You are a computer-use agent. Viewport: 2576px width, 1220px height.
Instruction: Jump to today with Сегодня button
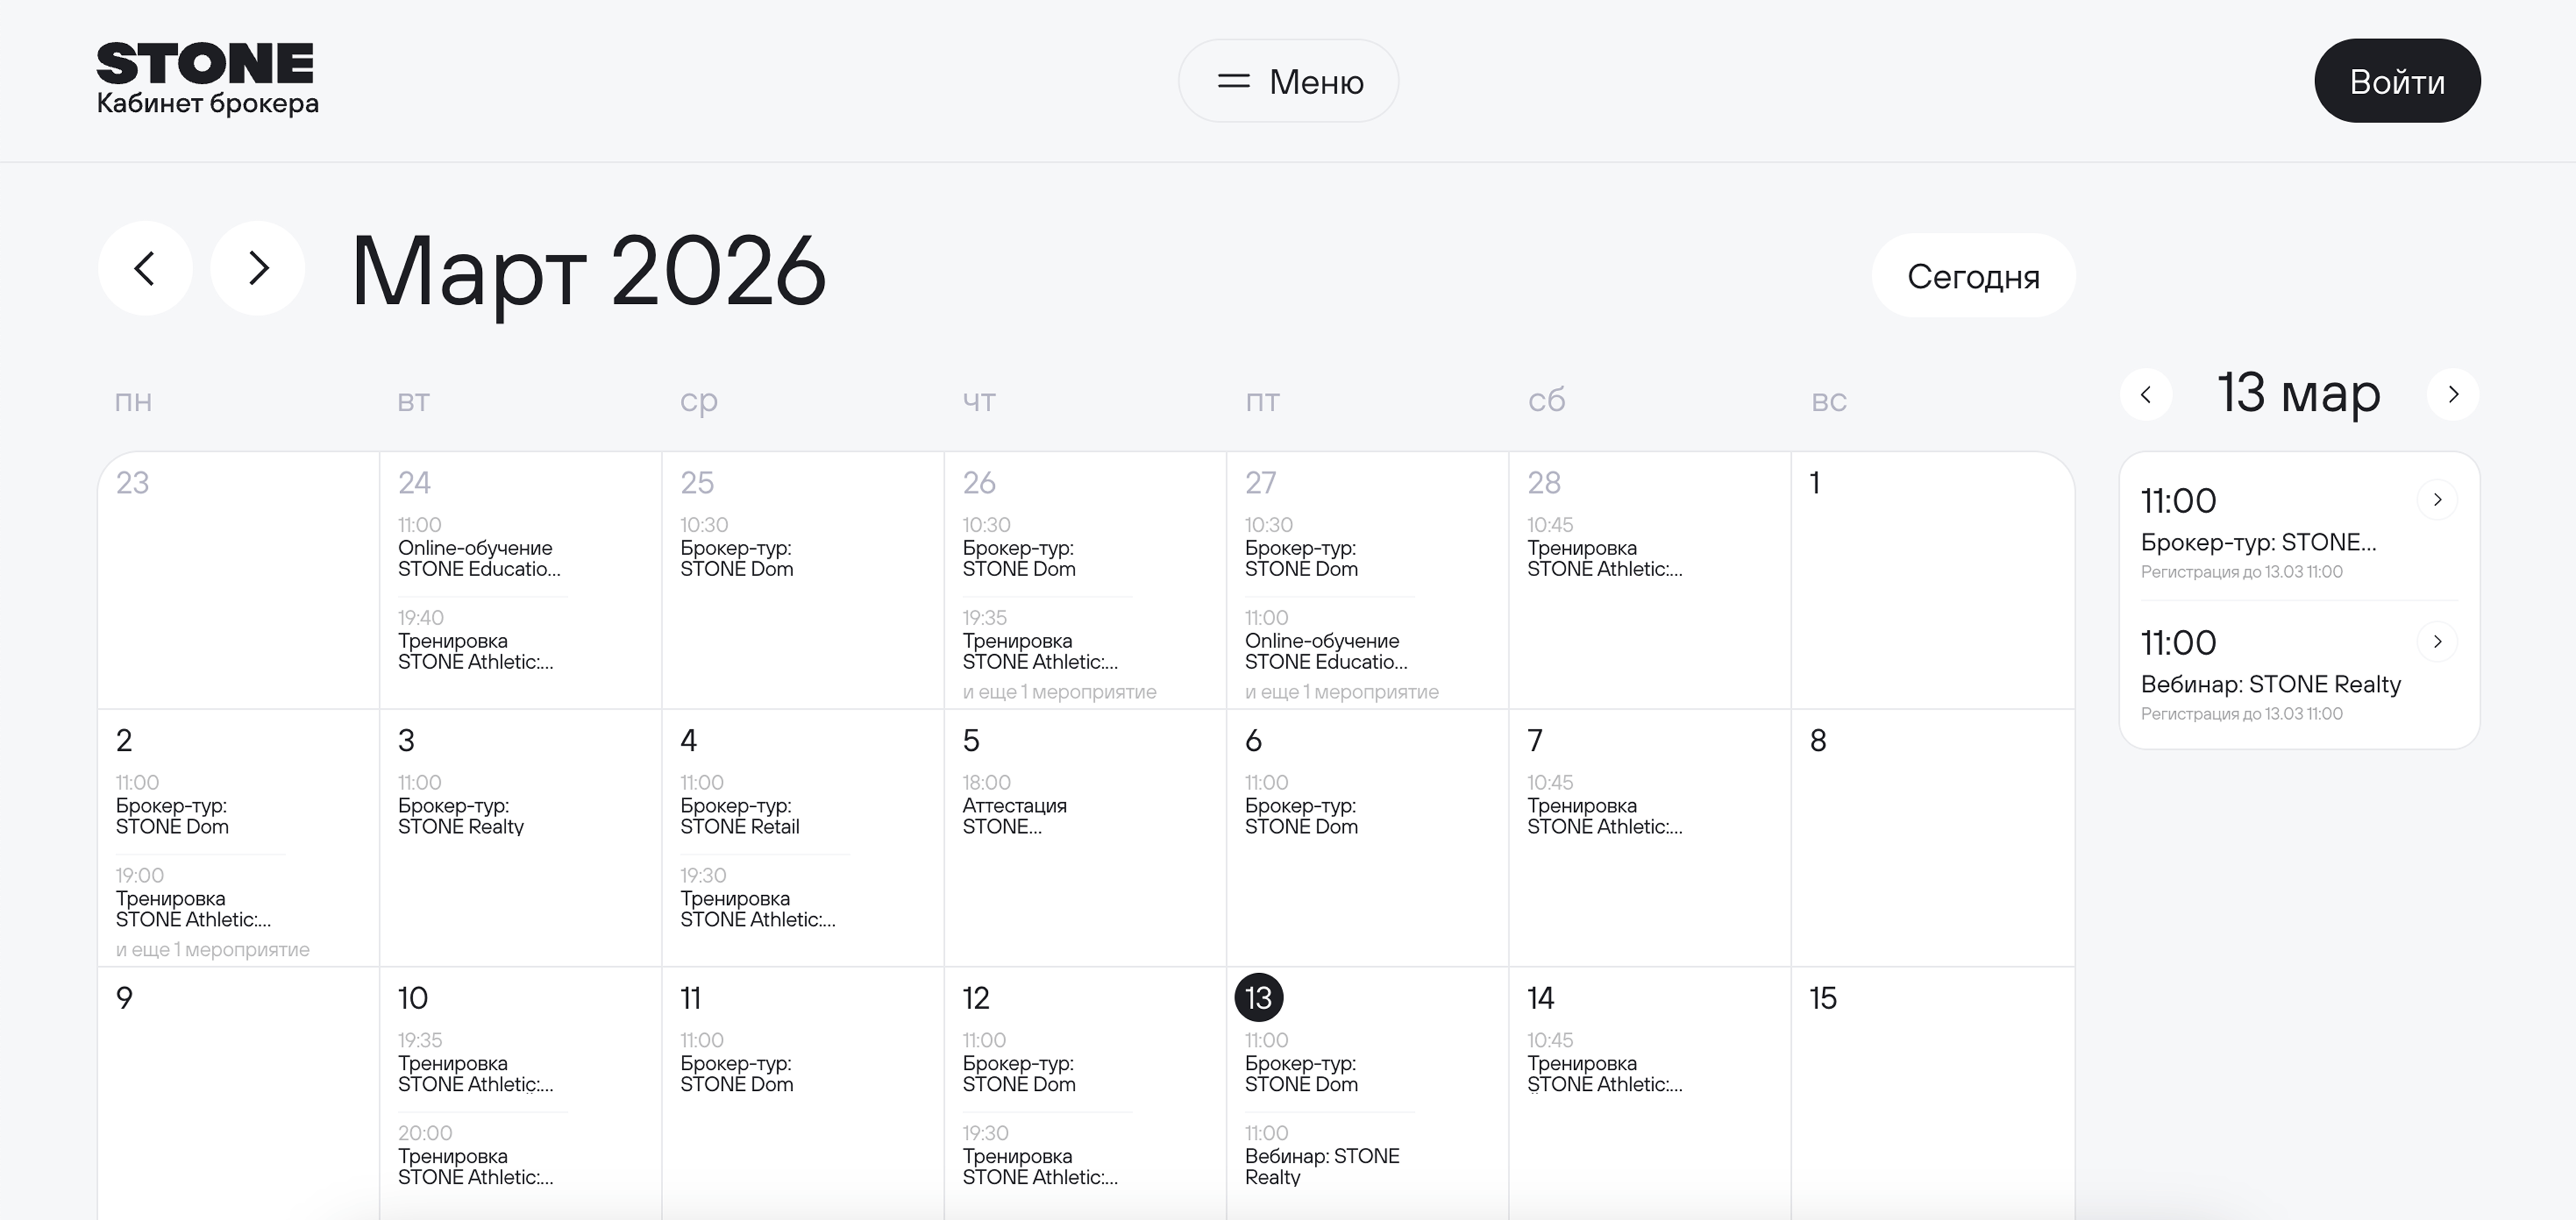point(1973,276)
